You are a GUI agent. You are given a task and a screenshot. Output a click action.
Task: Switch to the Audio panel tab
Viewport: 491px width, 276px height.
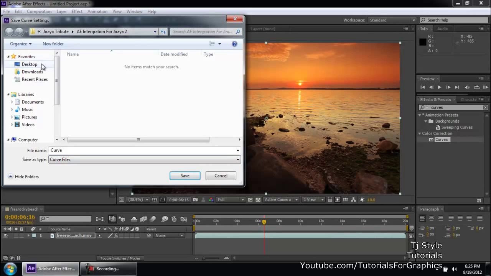coord(443,29)
